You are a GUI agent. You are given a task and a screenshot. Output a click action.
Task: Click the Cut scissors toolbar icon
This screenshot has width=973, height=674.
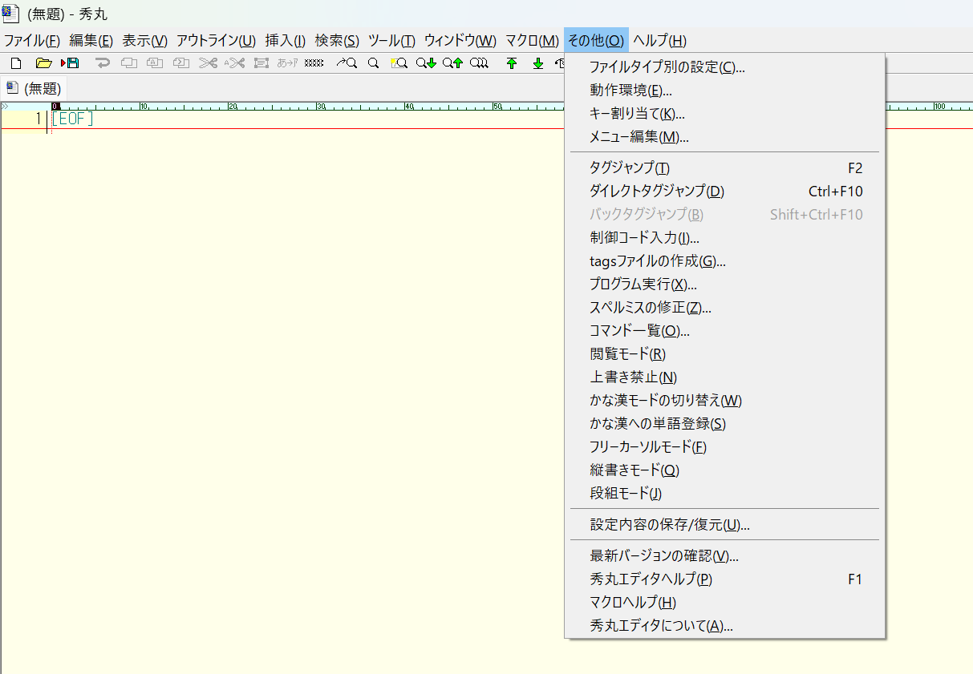(x=208, y=63)
